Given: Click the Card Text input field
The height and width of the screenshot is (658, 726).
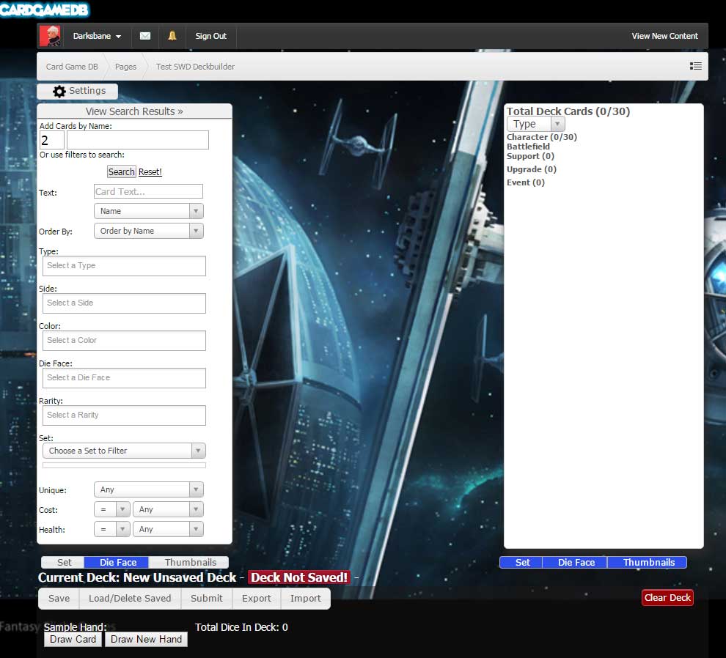Looking at the screenshot, I should click(148, 191).
